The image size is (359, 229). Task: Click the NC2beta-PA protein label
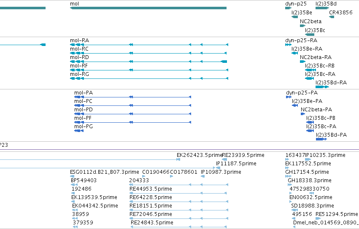[x=316, y=110]
